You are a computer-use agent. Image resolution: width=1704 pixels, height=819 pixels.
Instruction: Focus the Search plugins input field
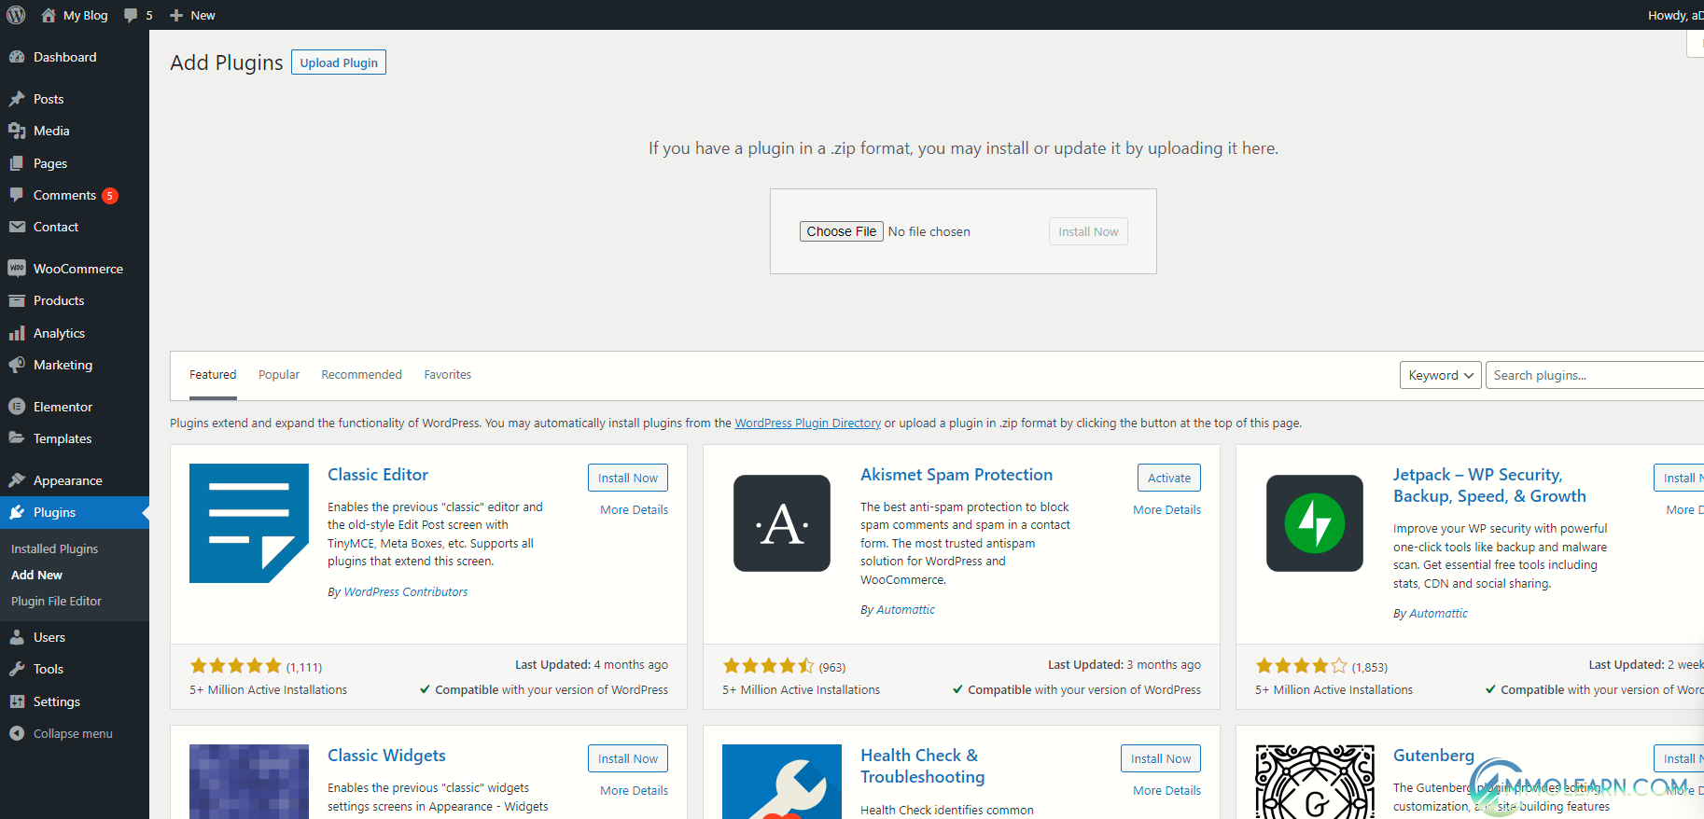point(1595,375)
